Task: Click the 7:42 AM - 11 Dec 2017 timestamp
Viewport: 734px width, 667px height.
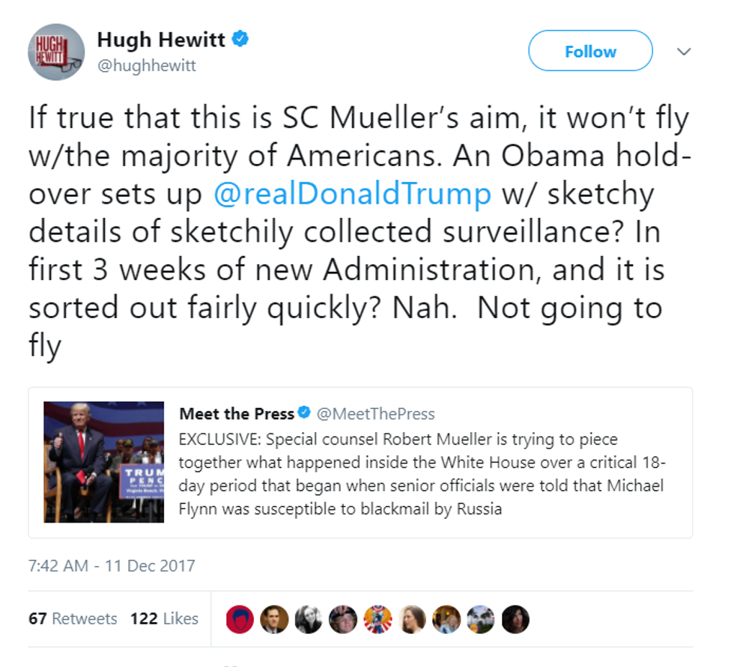Action: (112, 566)
